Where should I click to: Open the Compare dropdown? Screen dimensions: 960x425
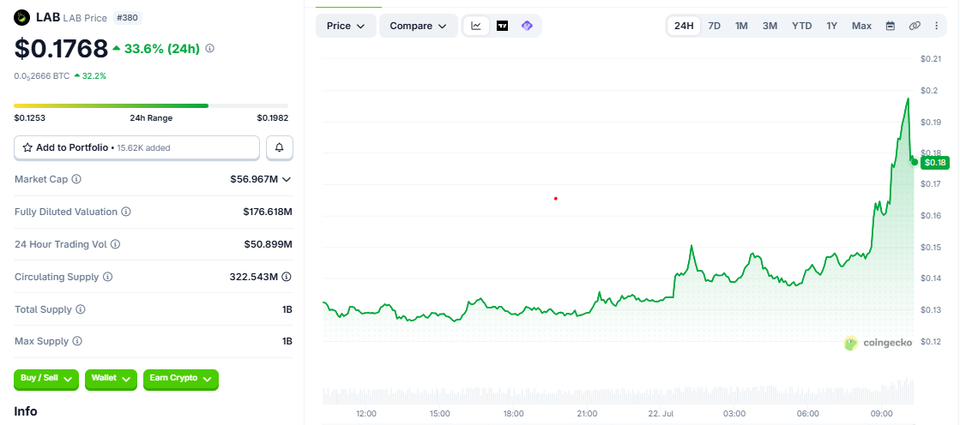pyautogui.click(x=419, y=26)
